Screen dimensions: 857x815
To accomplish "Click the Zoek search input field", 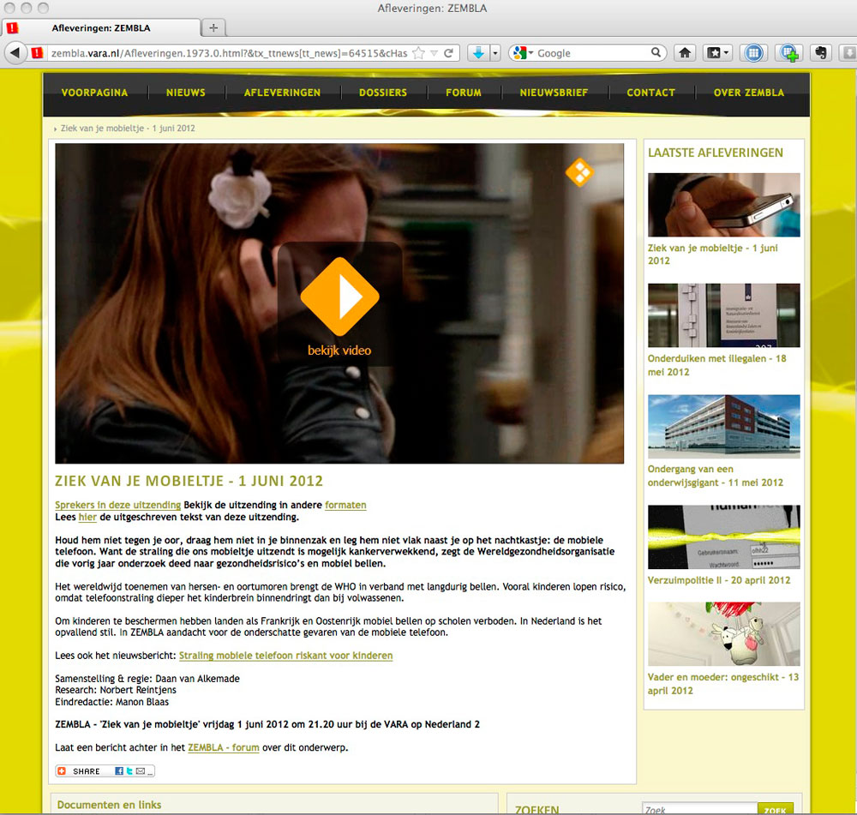I will (699, 810).
